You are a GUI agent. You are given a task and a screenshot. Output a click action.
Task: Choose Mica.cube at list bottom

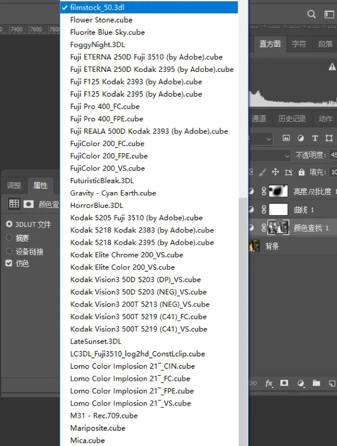point(149,440)
